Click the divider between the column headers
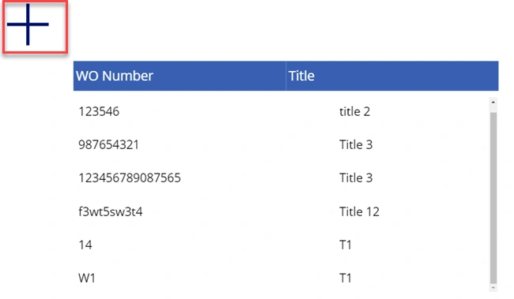The height and width of the screenshot is (299, 514). click(285, 76)
